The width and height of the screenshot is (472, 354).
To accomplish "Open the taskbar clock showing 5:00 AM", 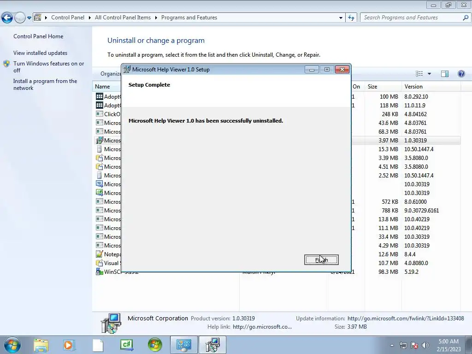I will pos(448,345).
